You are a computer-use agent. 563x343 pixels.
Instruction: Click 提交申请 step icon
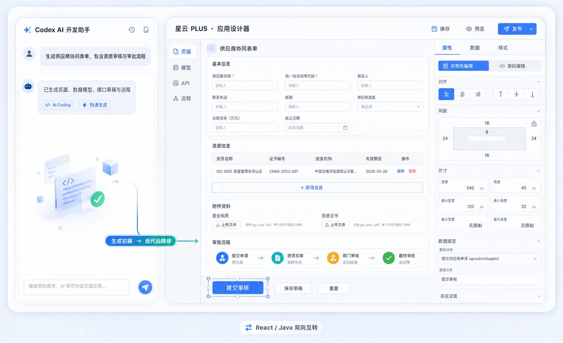(x=222, y=258)
